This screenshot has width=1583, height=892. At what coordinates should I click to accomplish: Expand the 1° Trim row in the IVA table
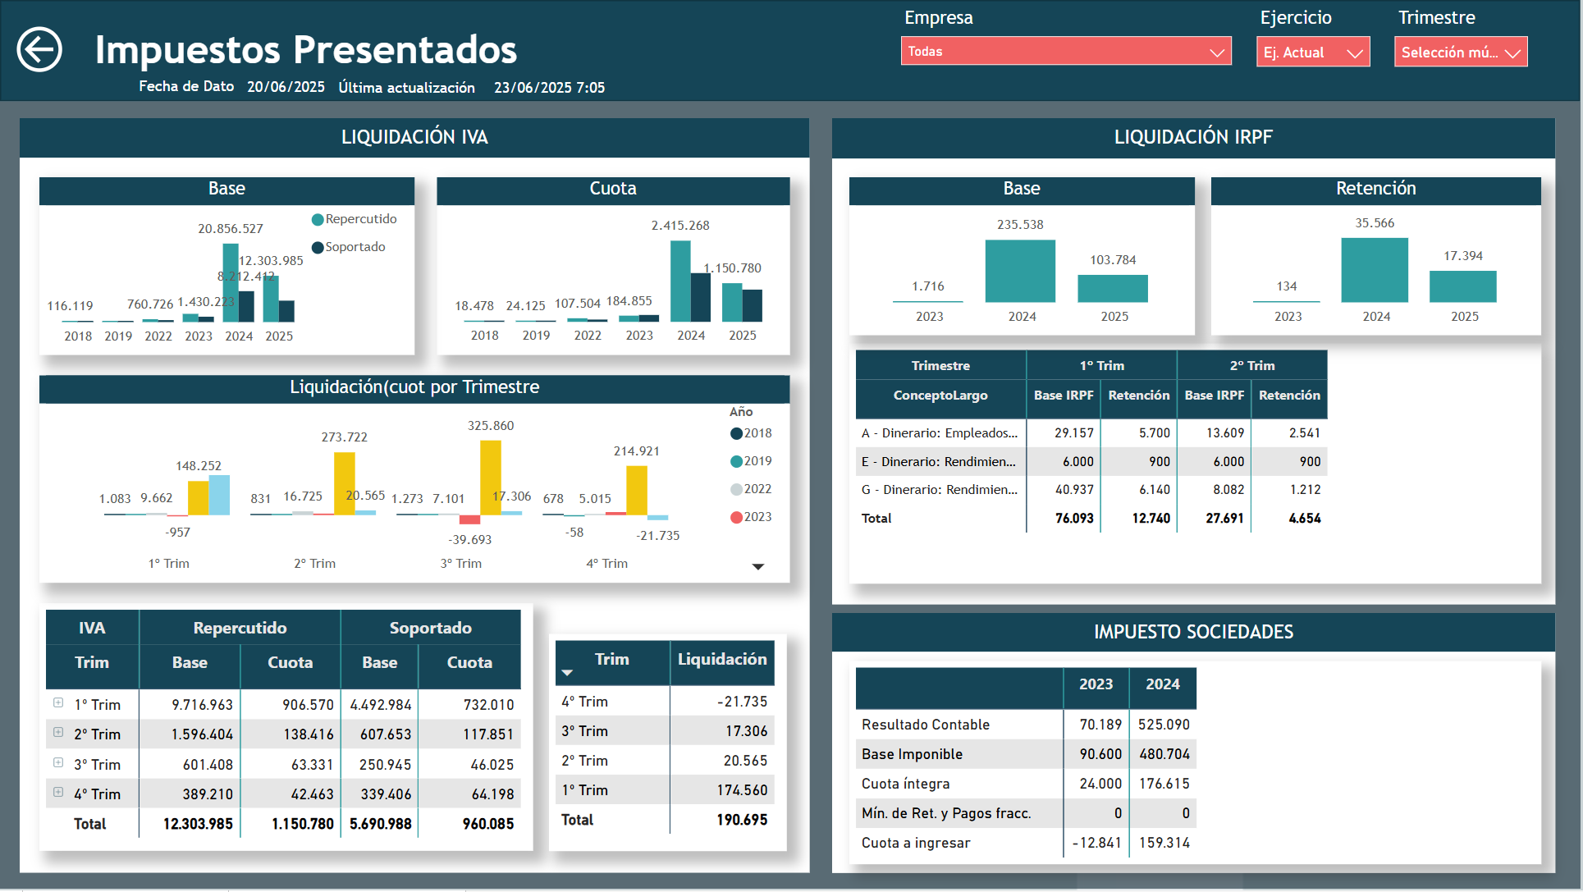[57, 704]
